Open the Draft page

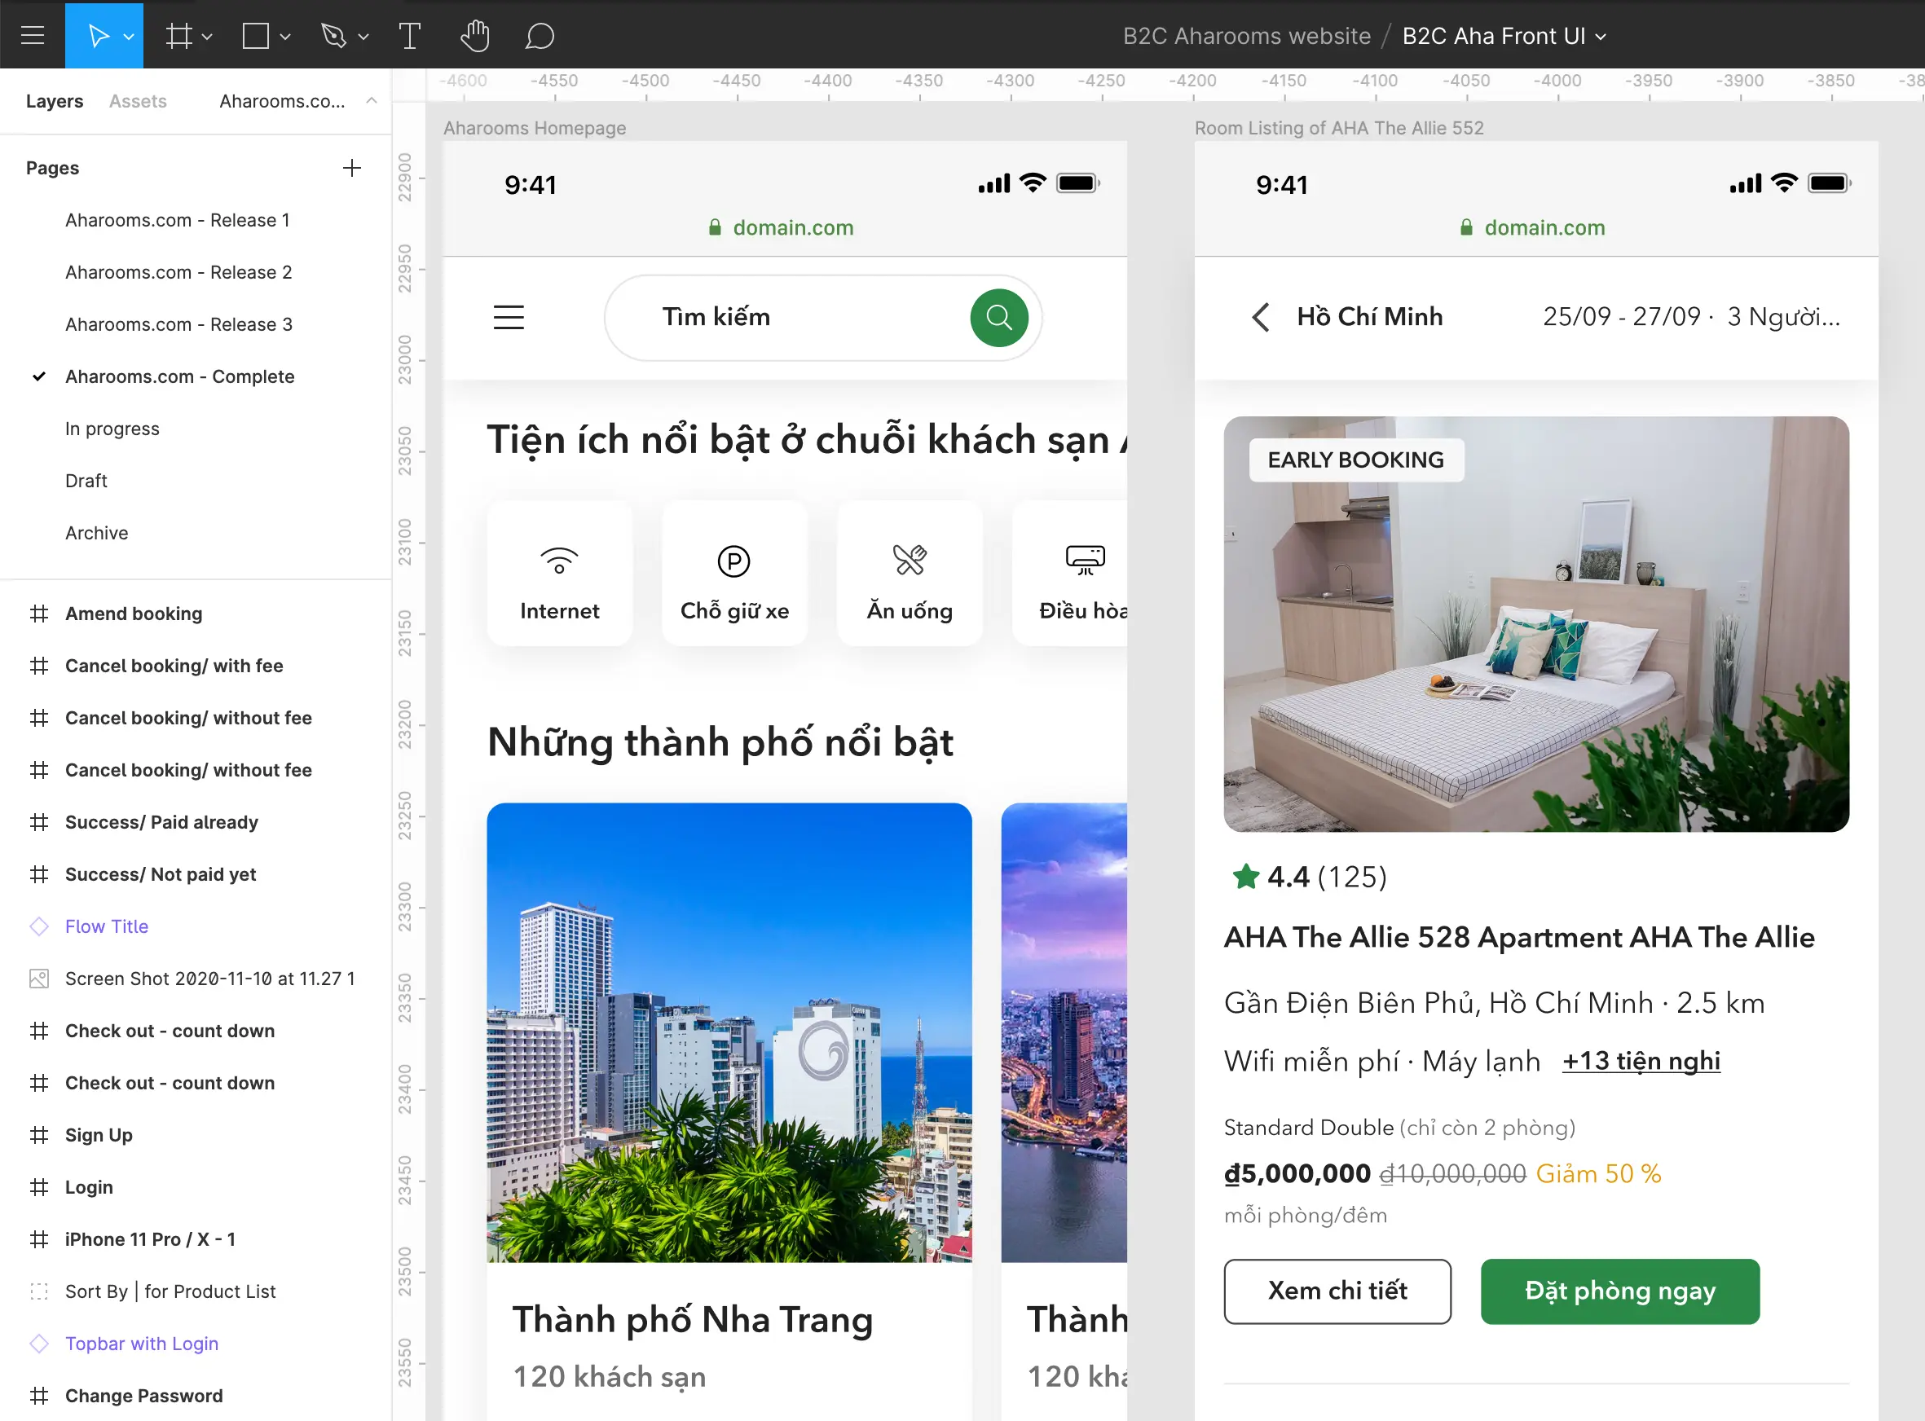pyautogui.click(x=86, y=481)
